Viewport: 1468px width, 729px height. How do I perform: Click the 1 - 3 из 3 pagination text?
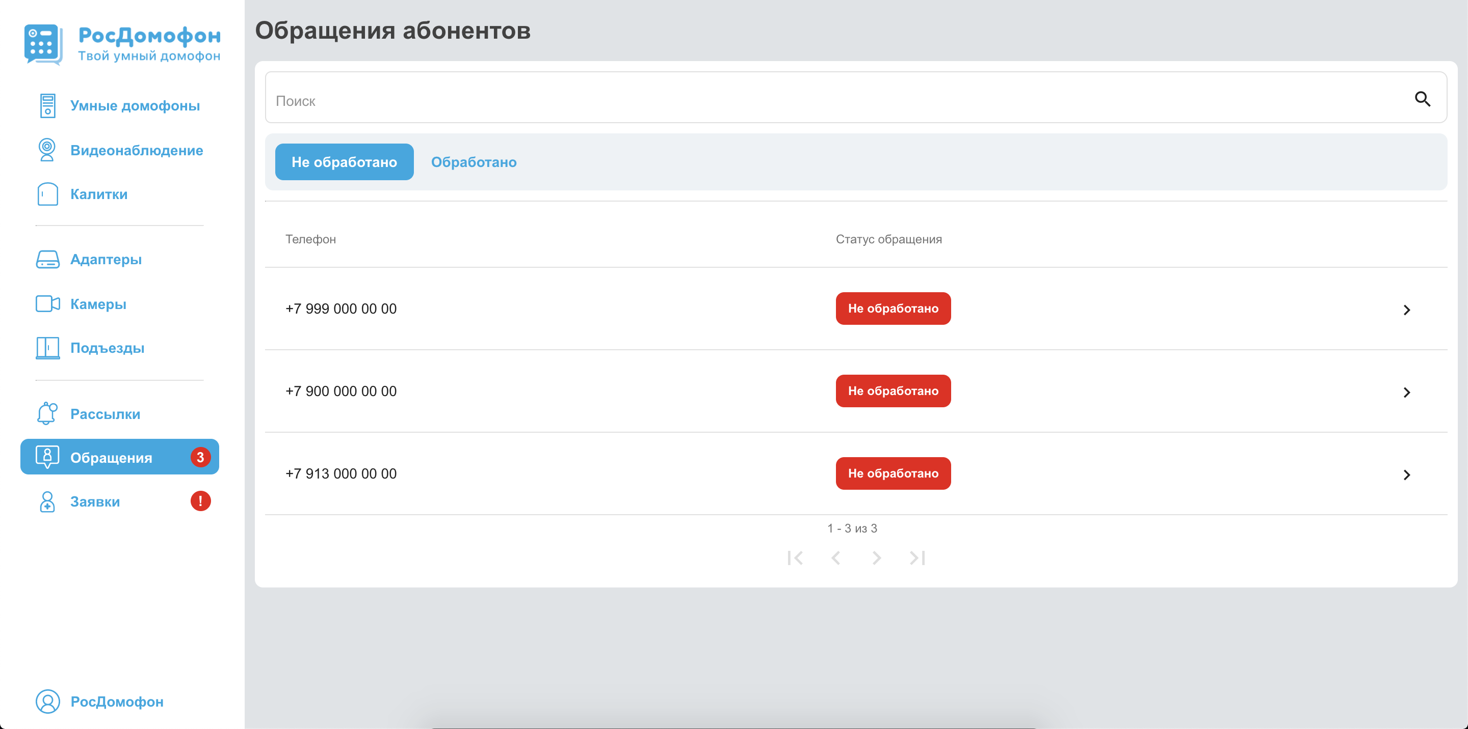click(852, 529)
